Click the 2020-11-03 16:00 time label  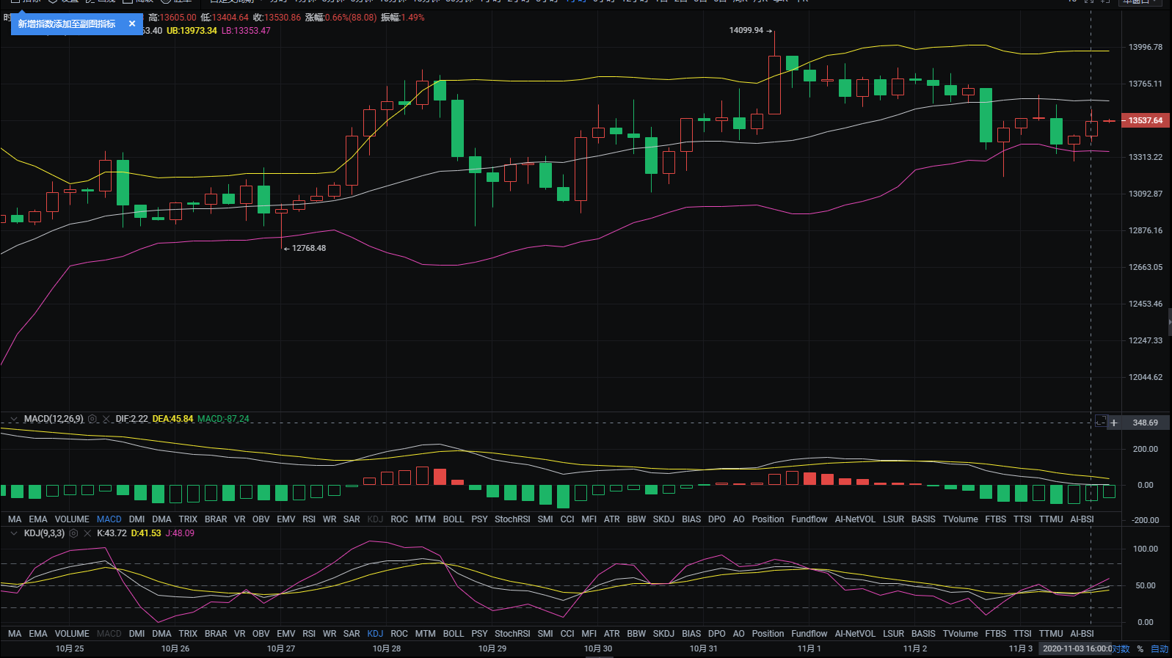[1077, 648]
